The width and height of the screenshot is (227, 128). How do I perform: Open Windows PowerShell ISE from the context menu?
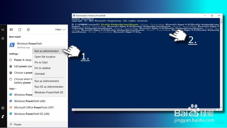tap(49, 92)
